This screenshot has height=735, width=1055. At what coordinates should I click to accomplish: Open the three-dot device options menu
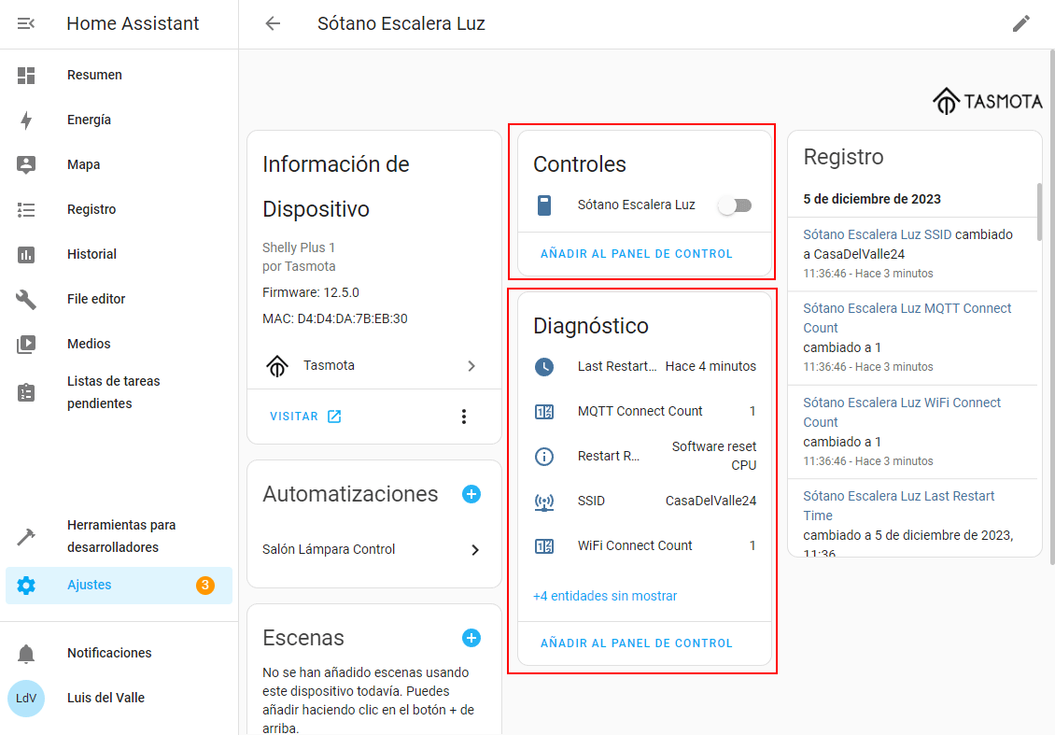click(x=464, y=417)
